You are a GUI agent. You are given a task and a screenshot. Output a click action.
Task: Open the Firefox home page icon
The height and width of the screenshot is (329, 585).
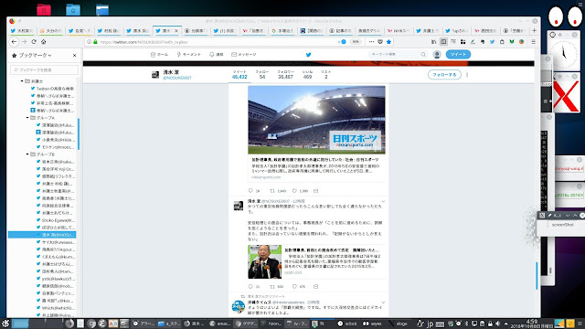click(44, 42)
